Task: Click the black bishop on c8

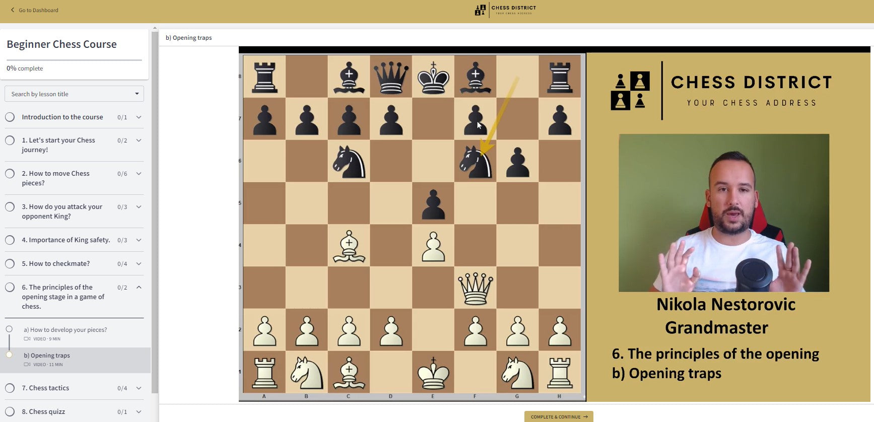Action: coord(349,77)
